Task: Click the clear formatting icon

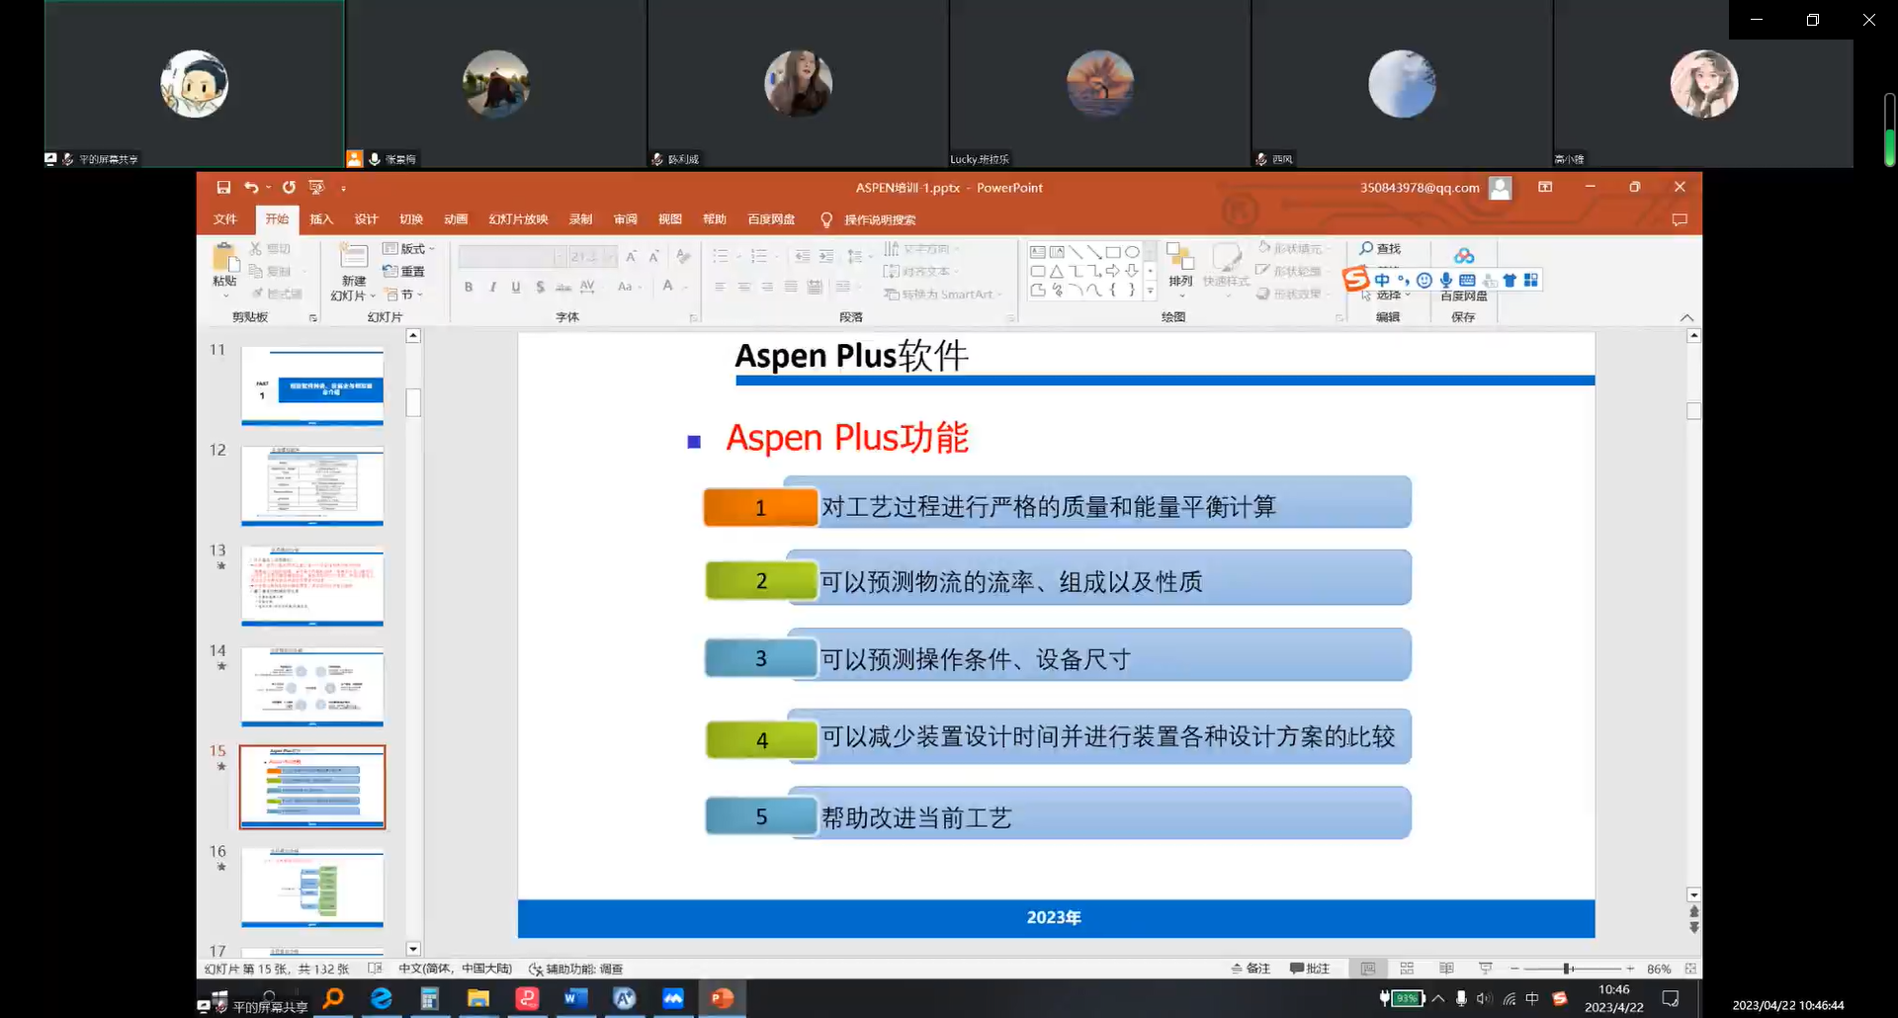Action: tap(683, 257)
